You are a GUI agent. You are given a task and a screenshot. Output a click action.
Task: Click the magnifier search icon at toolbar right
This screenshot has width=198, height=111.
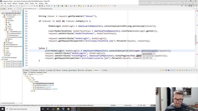click(182, 6)
